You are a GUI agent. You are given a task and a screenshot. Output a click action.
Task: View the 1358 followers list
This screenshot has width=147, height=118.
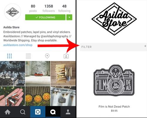[x=49, y=8]
